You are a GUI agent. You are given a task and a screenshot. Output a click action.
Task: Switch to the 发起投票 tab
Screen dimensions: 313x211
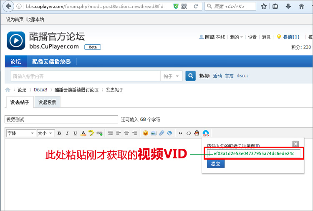coord(47,102)
